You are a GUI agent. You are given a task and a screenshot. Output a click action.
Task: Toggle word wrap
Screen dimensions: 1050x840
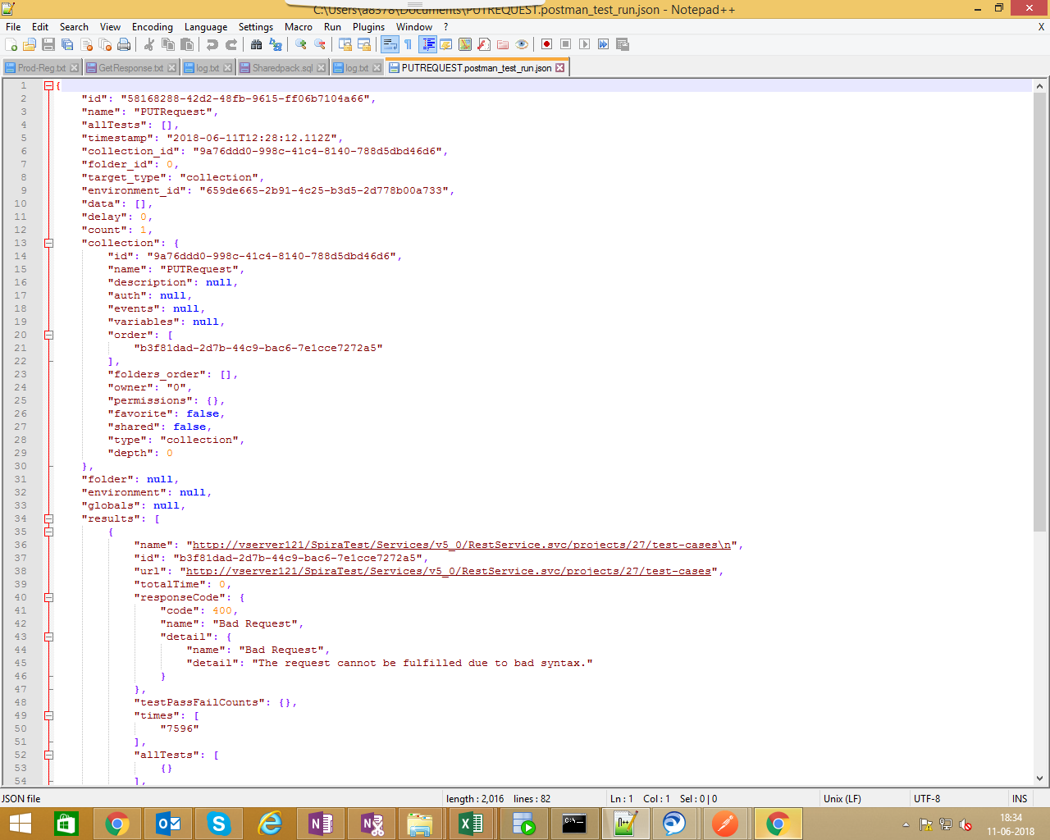(x=390, y=44)
